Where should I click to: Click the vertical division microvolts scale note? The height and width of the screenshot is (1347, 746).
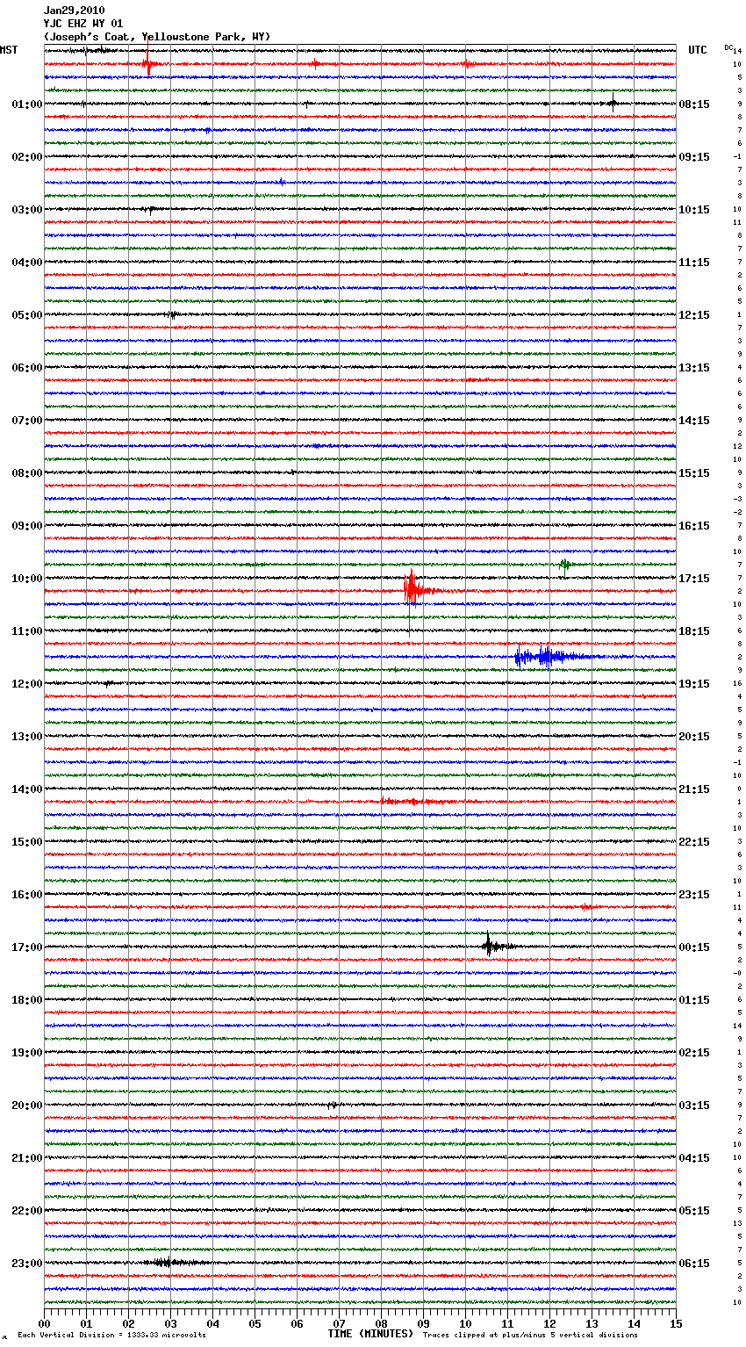tap(111, 1335)
